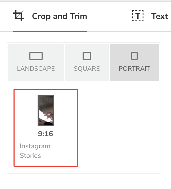
Task: Click the word Stories in the preset card
Action: click(x=30, y=155)
